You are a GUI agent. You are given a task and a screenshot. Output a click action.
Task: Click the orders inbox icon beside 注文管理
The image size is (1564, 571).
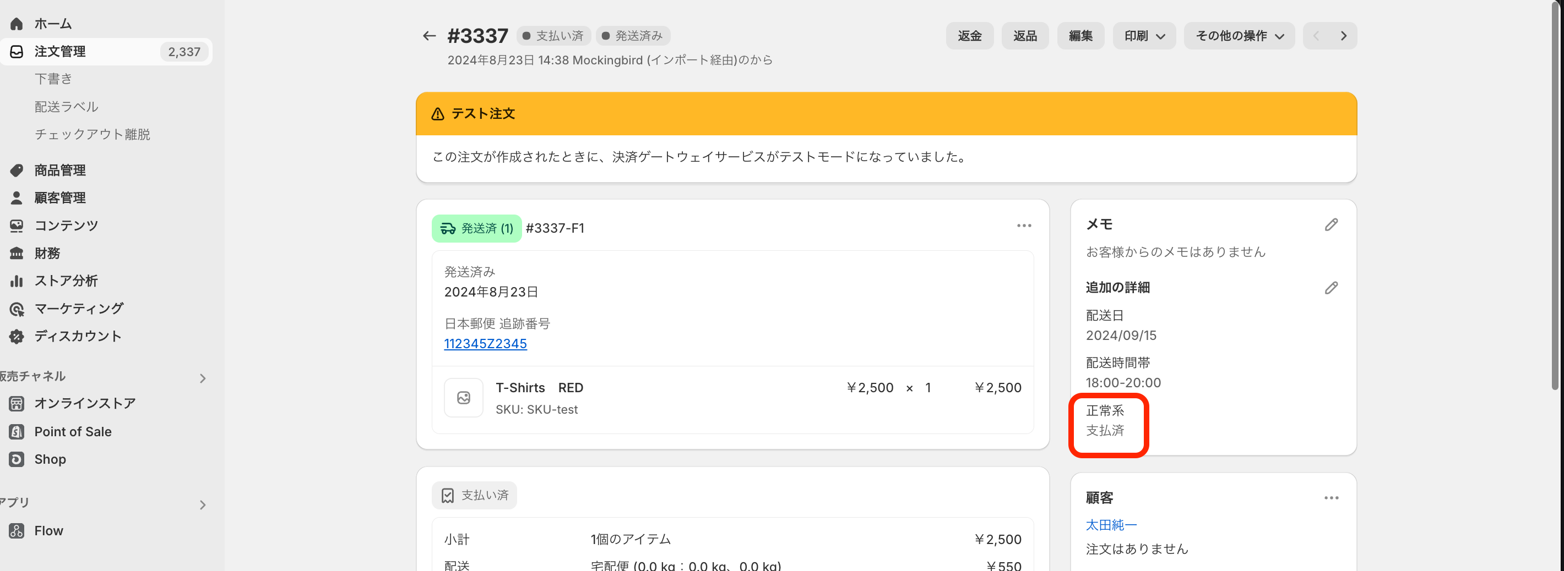17,52
